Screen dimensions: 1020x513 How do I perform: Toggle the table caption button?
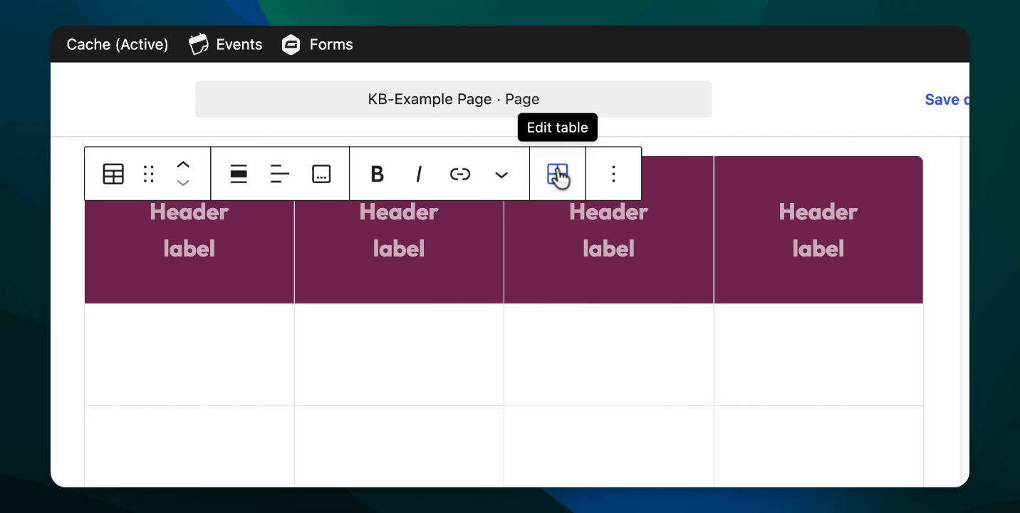click(321, 174)
